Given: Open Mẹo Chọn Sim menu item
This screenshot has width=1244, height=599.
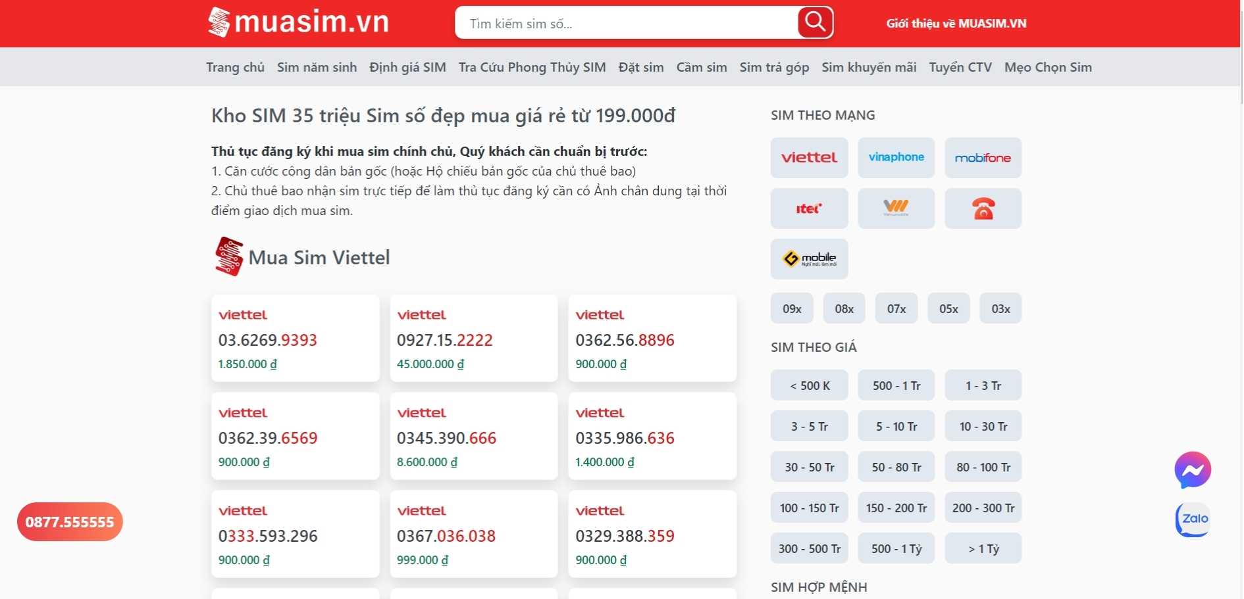Looking at the screenshot, I should click(x=1048, y=67).
